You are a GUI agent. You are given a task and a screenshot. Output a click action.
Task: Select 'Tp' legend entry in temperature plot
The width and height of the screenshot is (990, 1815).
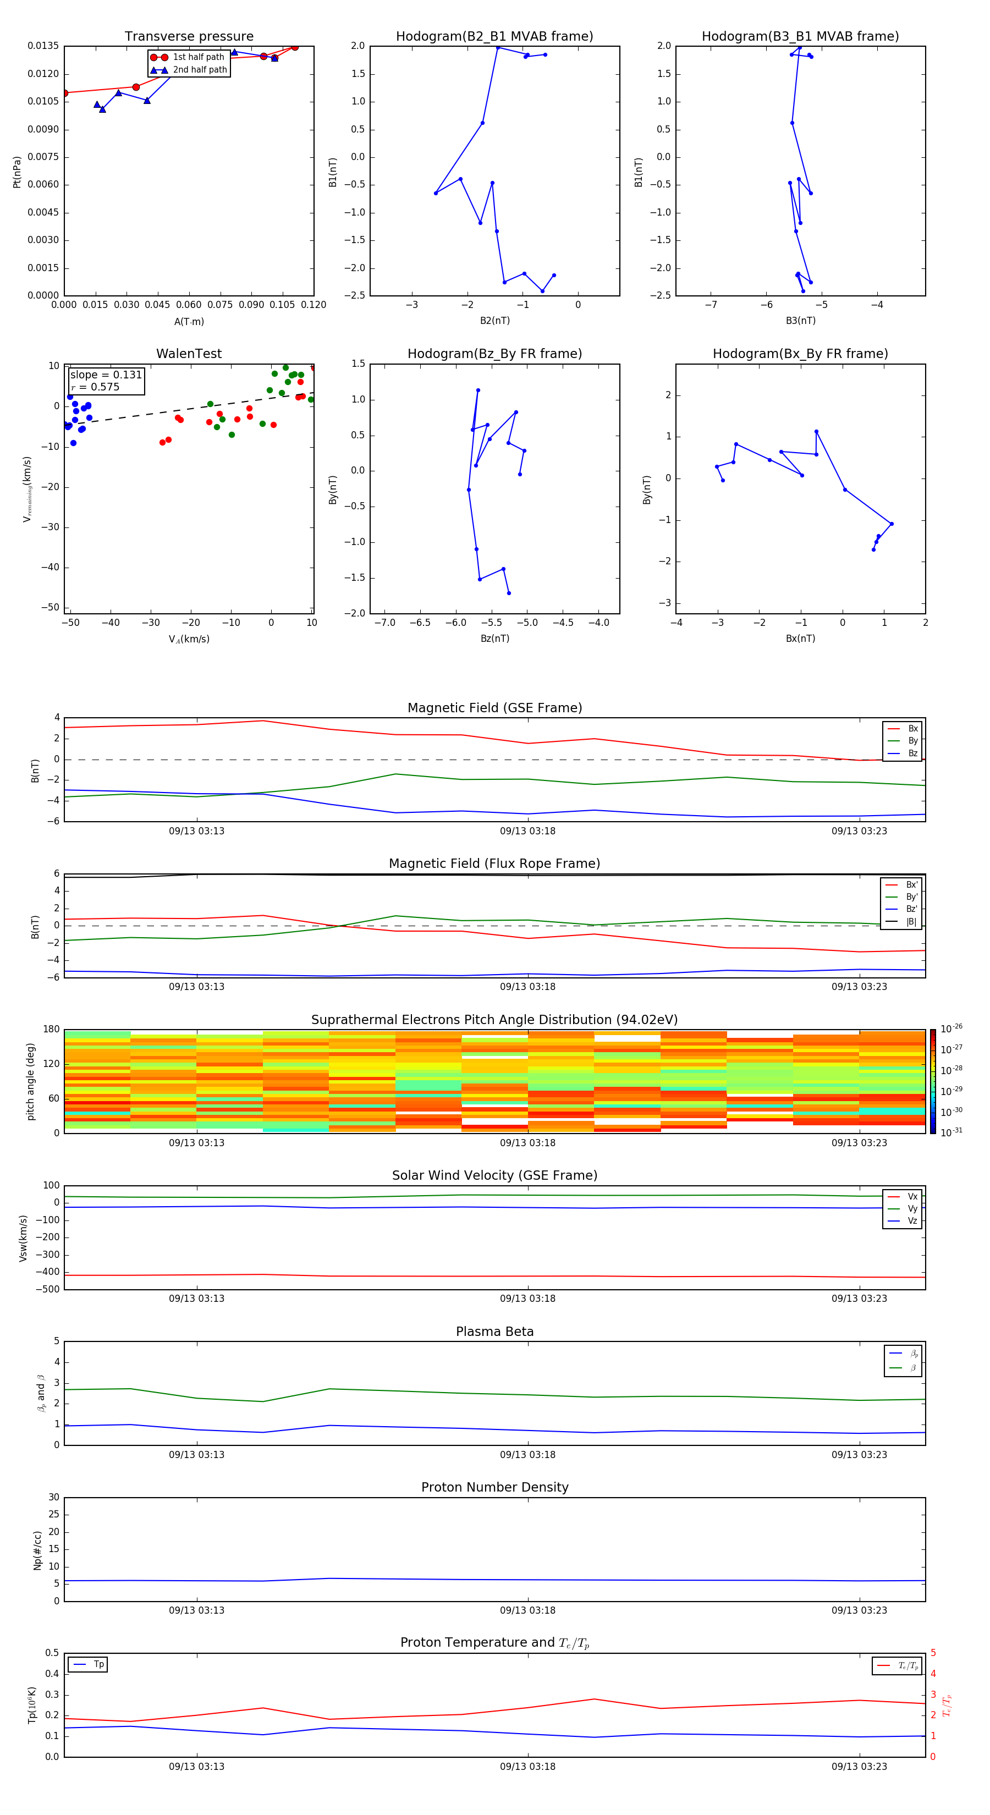tap(89, 1664)
